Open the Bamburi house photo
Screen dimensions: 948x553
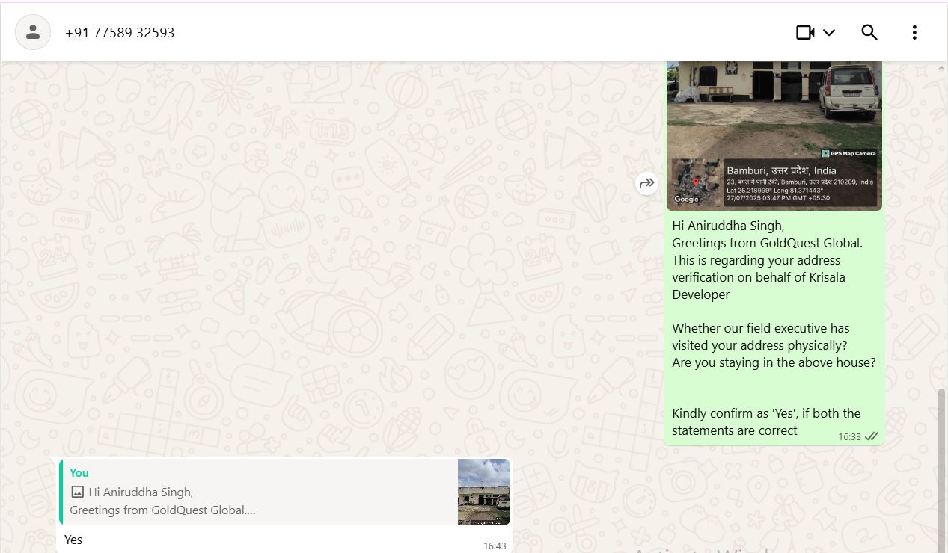click(x=774, y=112)
